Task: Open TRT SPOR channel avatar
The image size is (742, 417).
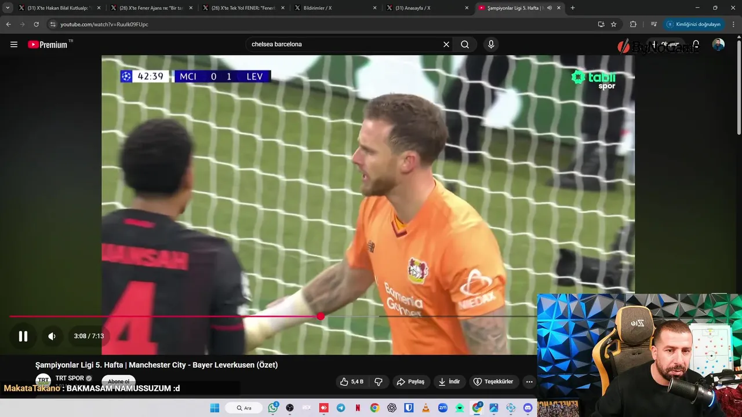Action: point(43,381)
